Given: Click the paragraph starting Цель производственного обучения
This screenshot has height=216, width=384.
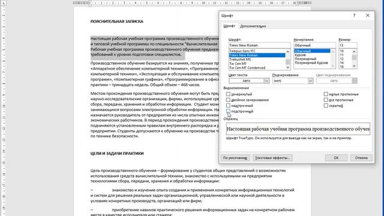Looking at the screenshot, I should pyautogui.click(x=188, y=176).
